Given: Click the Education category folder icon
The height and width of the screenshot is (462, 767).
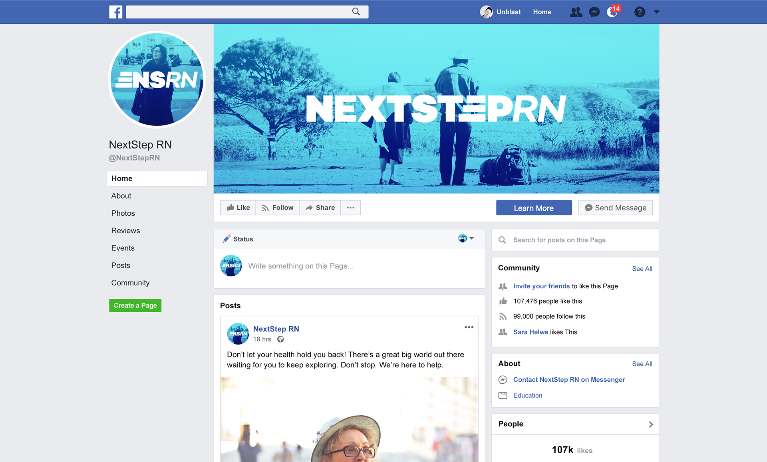Looking at the screenshot, I should coord(503,395).
